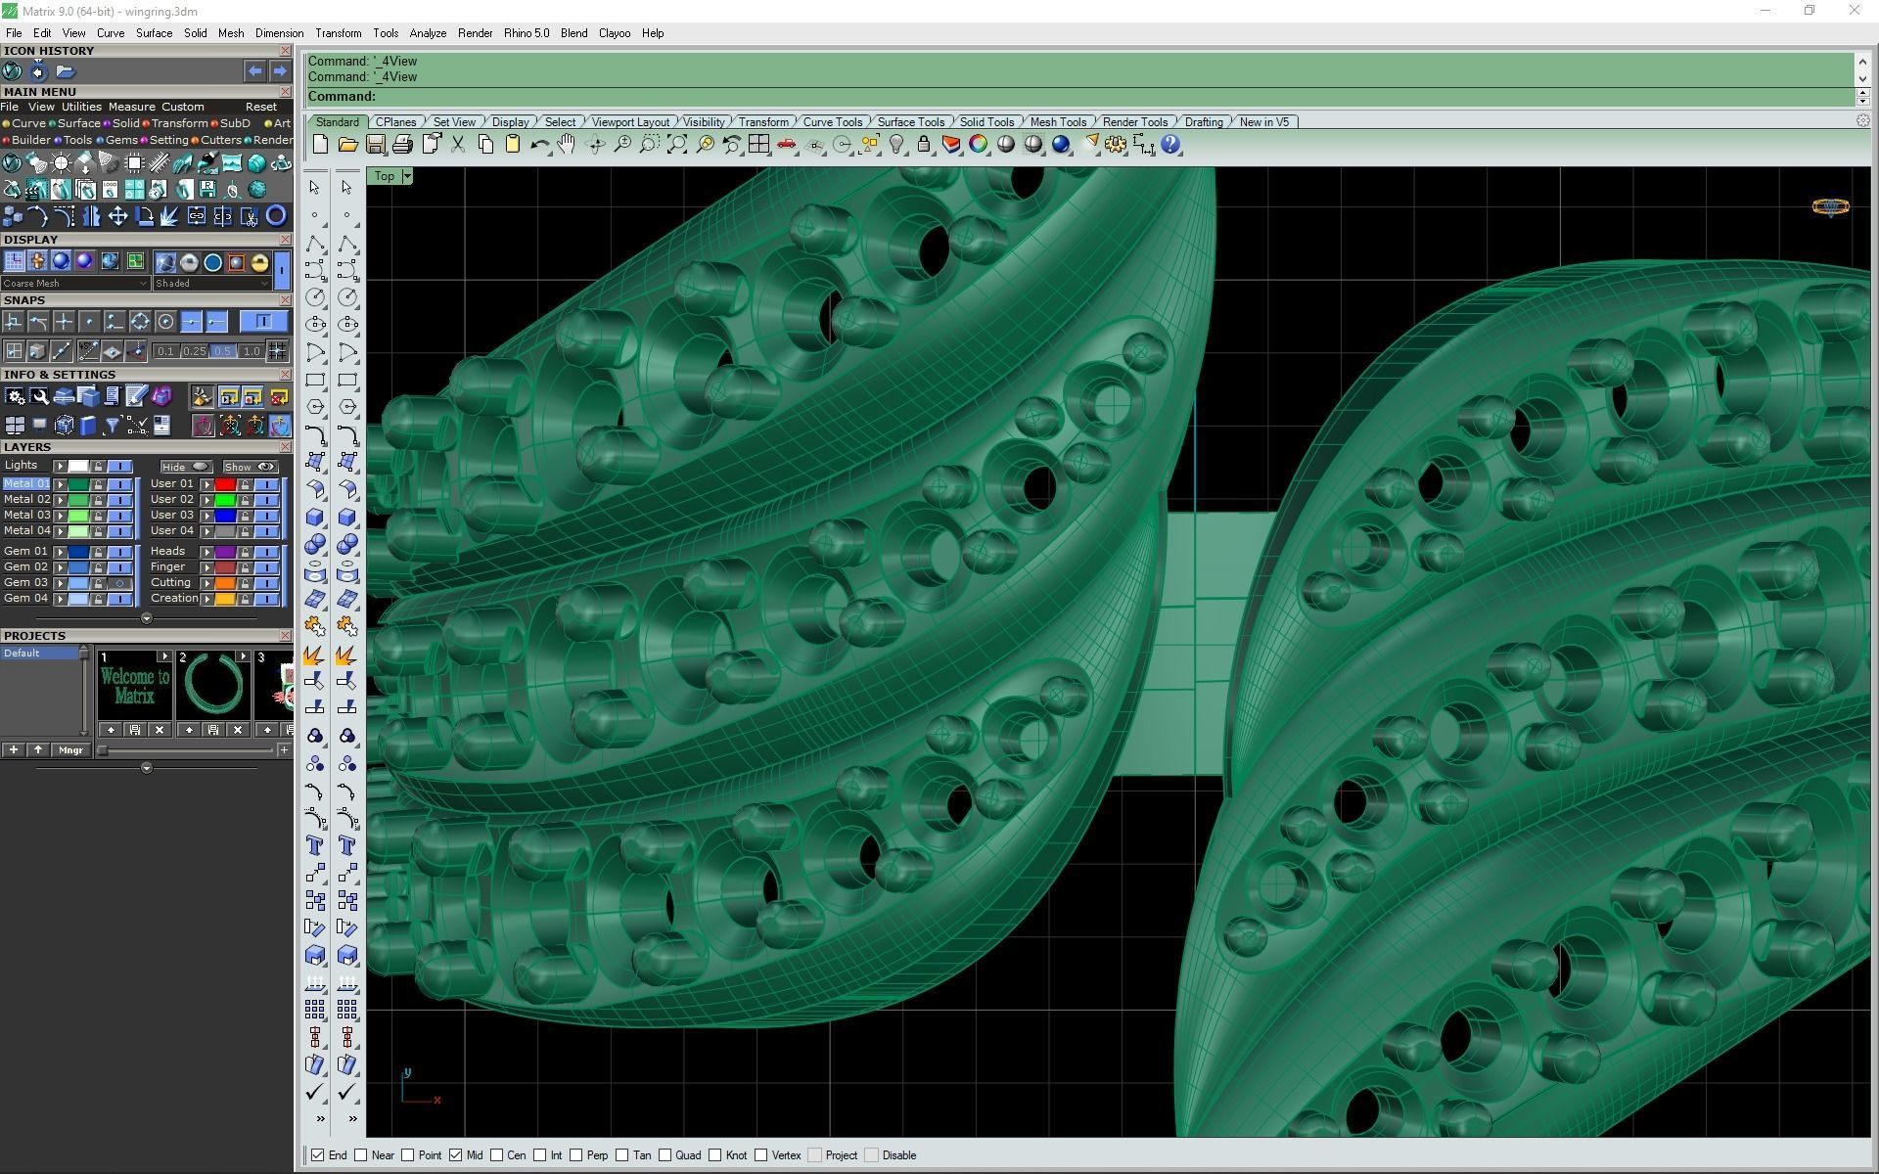
Task: Click the forward arrow in Icon History
Action: tap(280, 71)
